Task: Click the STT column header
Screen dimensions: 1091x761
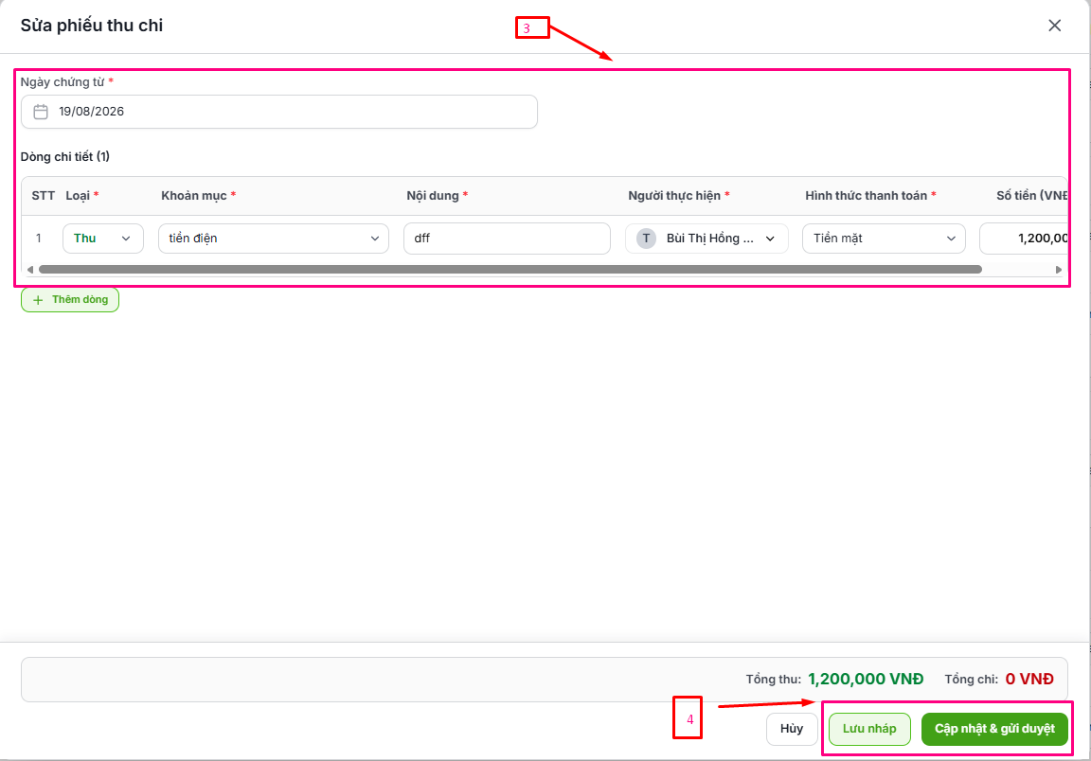Action: point(44,196)
